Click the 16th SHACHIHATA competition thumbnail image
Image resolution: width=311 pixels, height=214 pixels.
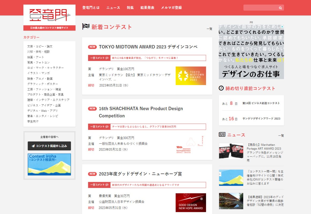click(191, 144)
